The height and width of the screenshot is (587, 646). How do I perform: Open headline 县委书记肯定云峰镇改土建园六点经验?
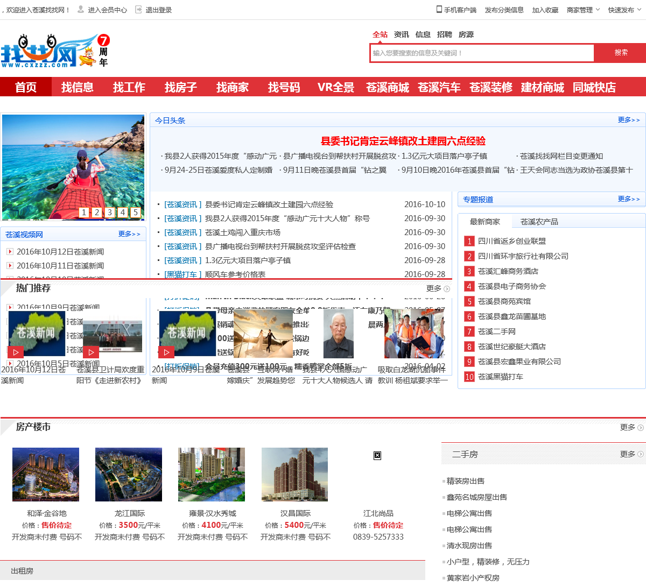click(403, 141)
